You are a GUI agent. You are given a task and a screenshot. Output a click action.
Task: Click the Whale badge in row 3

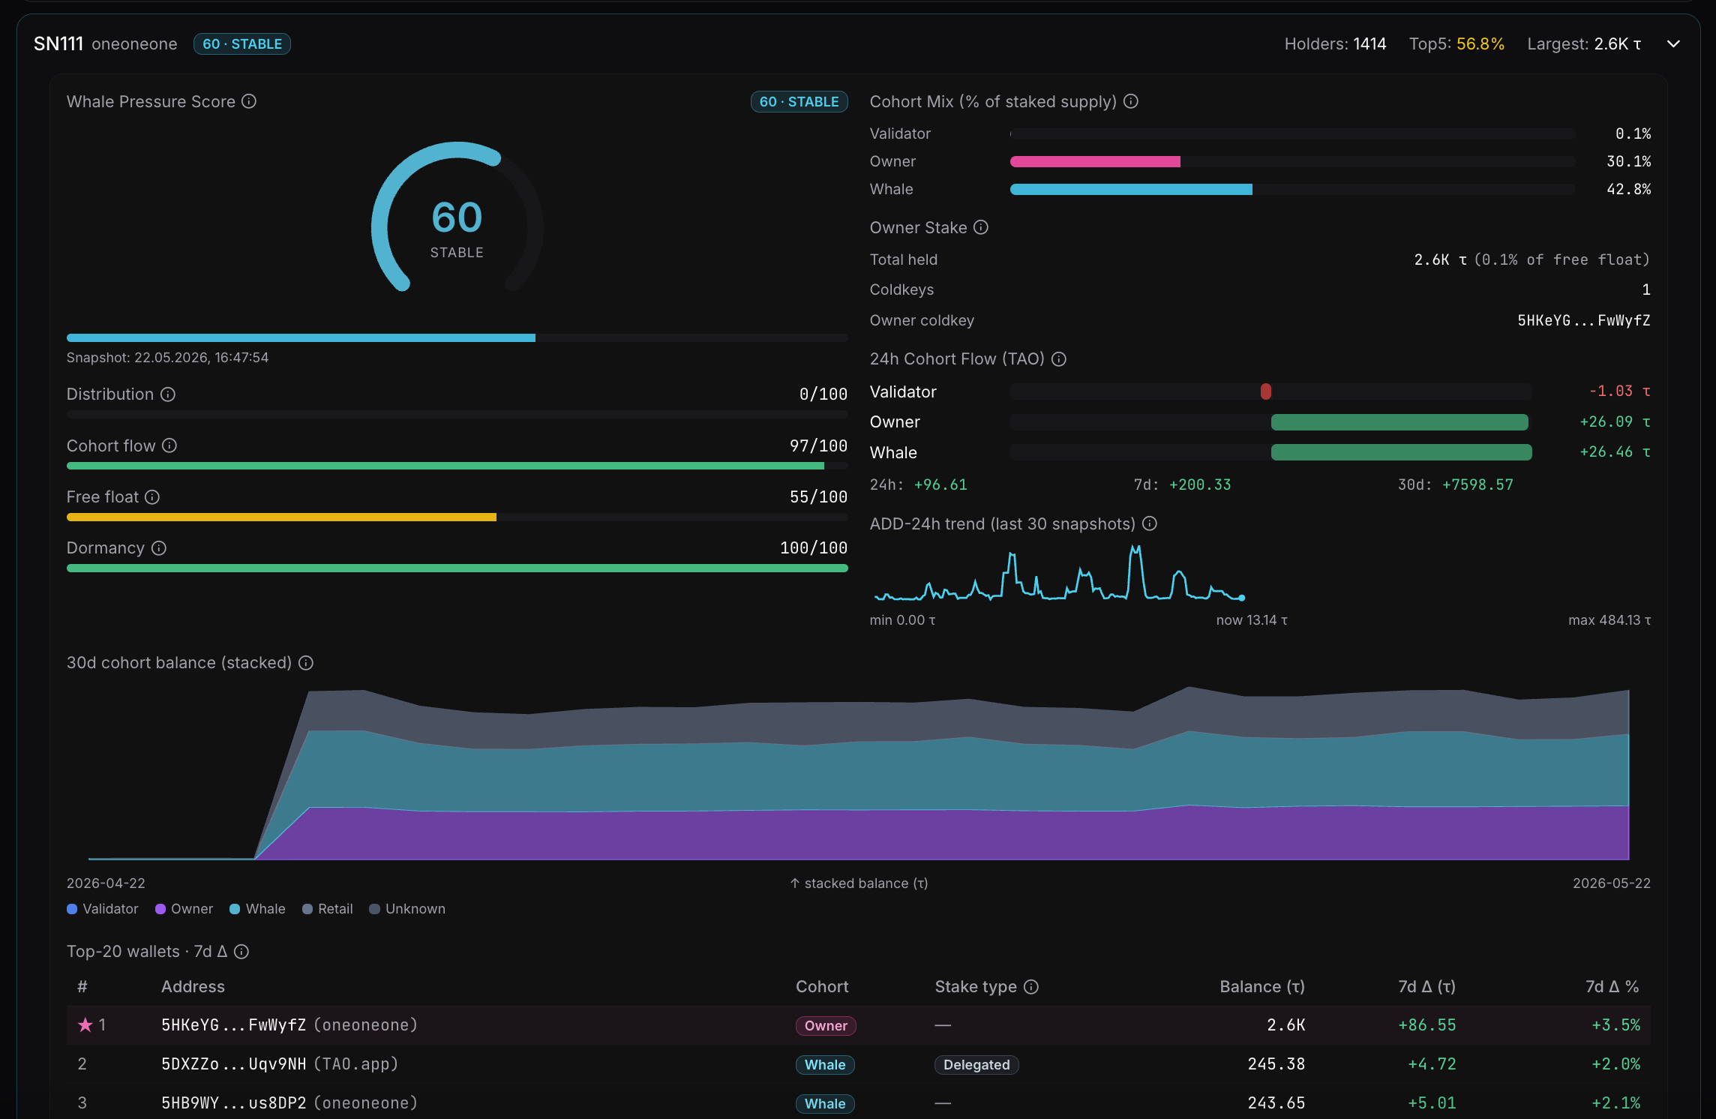point(825,1104)
